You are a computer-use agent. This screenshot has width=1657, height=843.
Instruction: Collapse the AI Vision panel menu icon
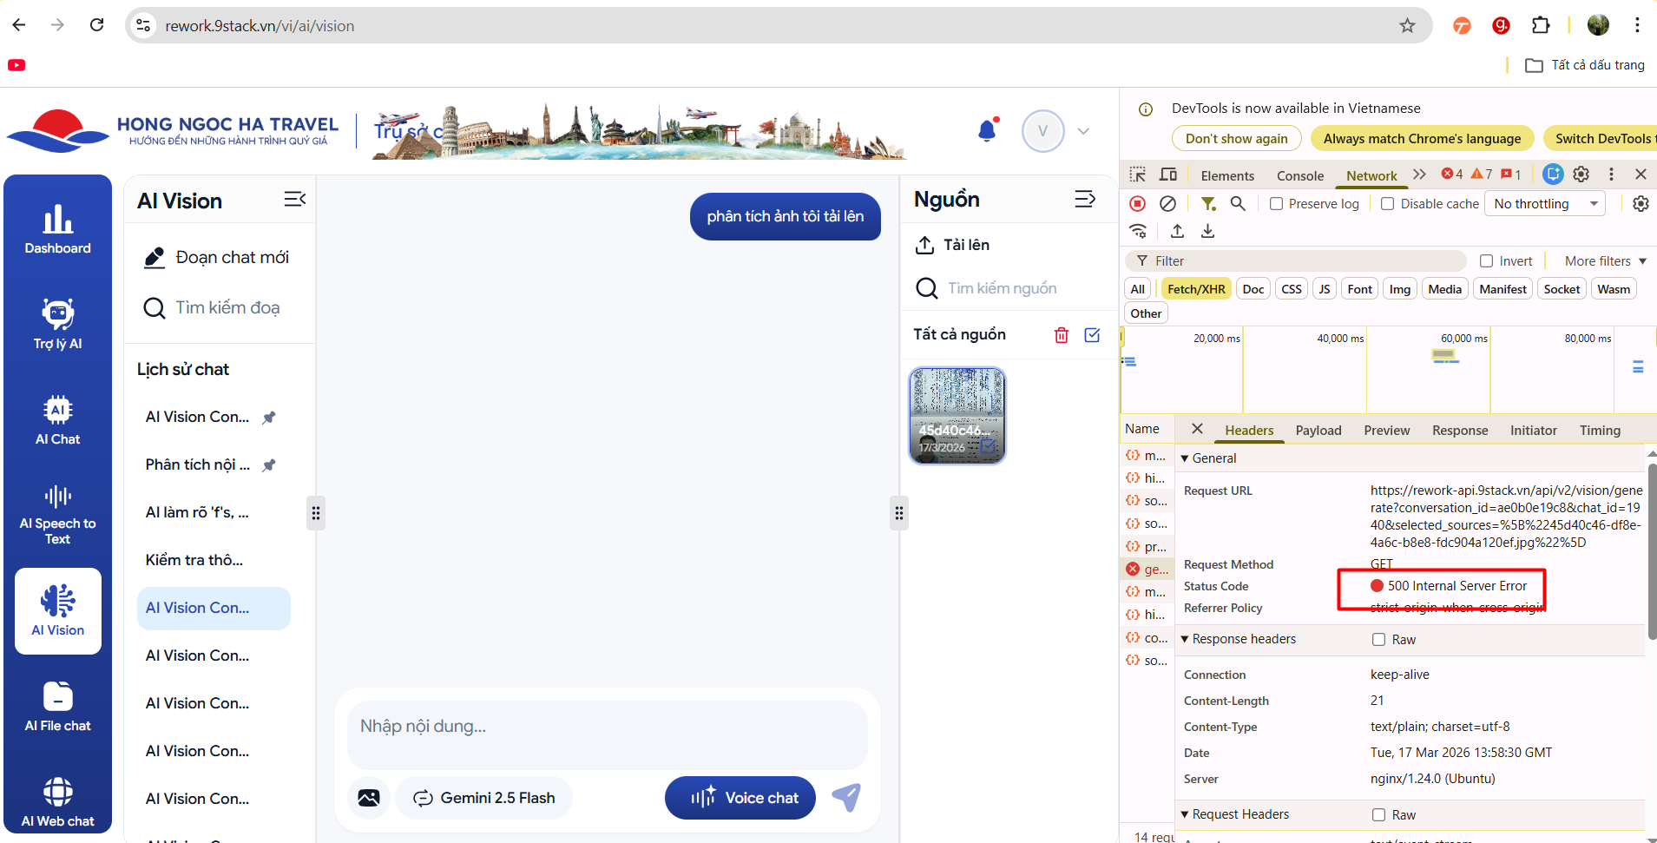click(294, 200)
